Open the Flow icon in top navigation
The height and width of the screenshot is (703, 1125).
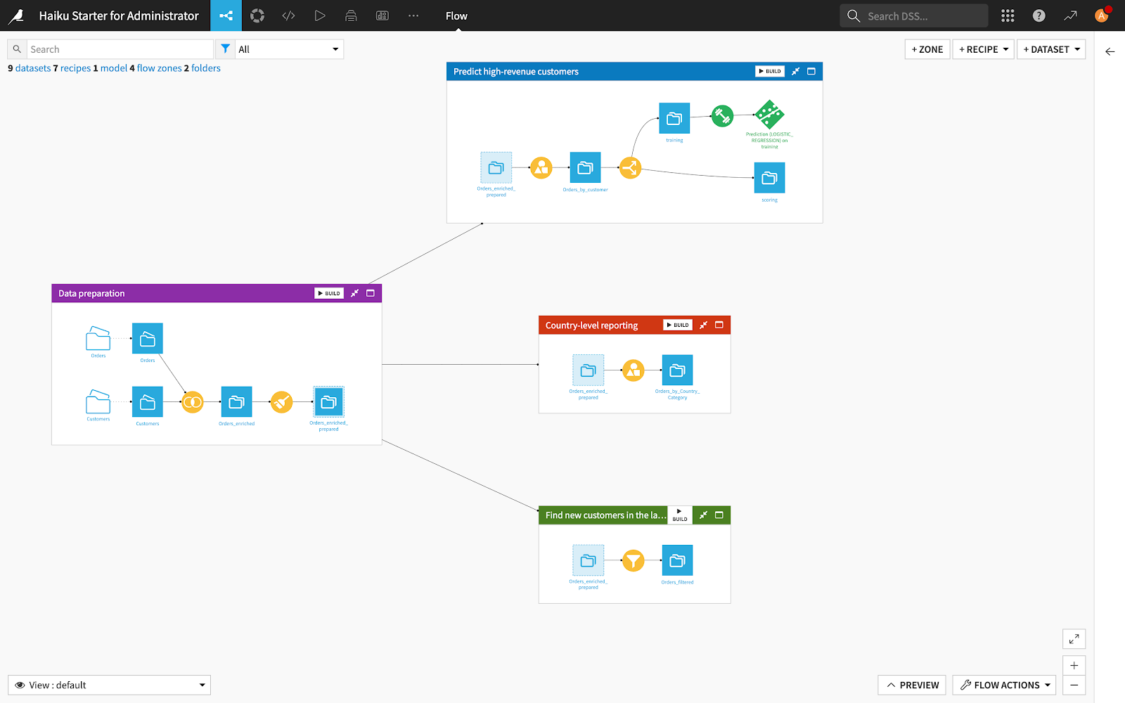(x=226, y=15)
